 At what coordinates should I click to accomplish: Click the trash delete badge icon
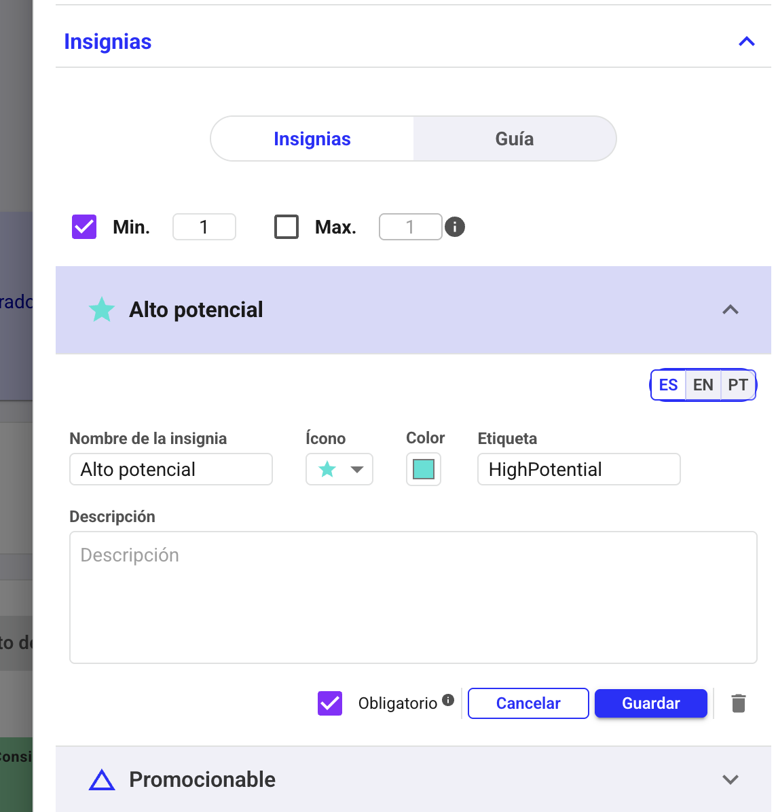point(739,703)
